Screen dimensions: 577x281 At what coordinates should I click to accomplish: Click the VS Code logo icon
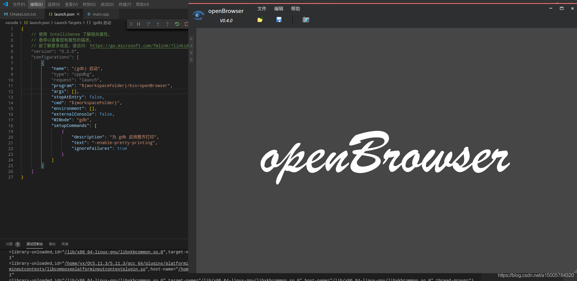(5, 4)
